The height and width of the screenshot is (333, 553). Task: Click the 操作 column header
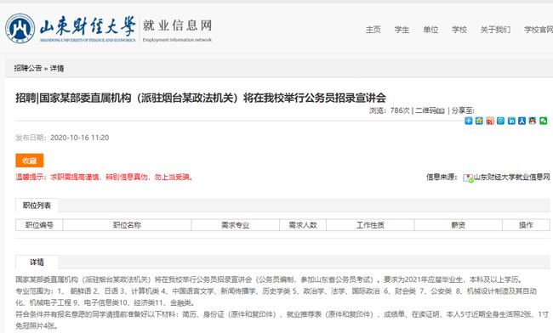point(526,225)
